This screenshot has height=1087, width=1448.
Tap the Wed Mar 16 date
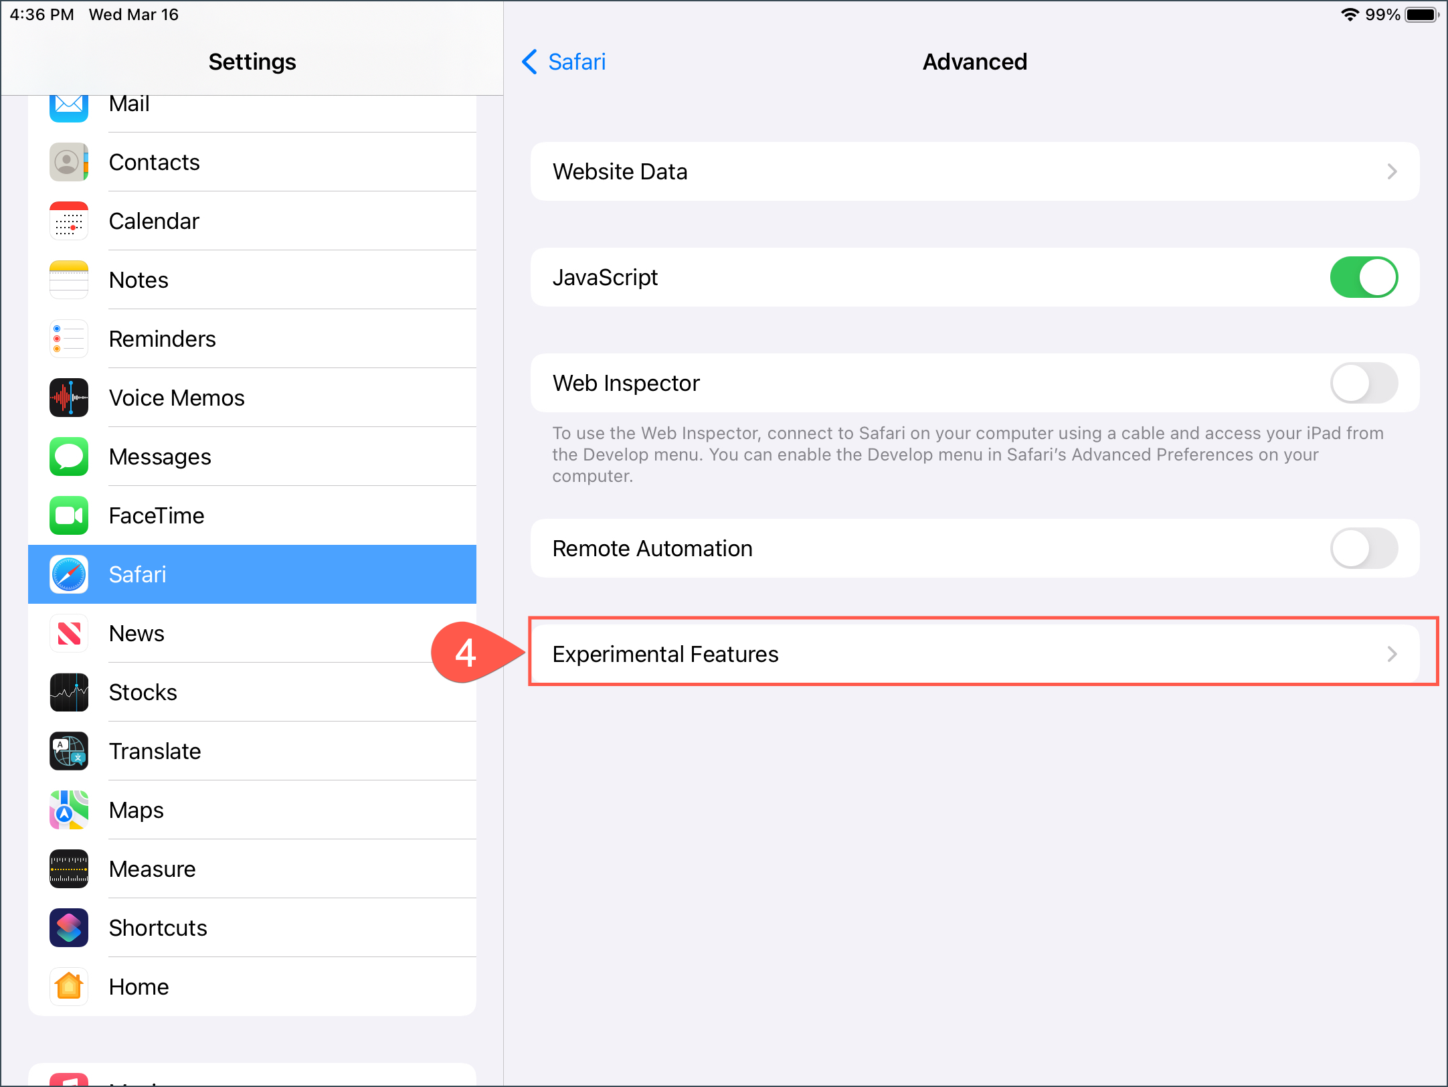point(134,14)
